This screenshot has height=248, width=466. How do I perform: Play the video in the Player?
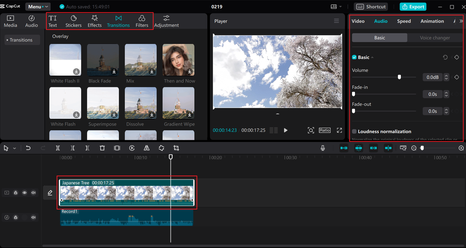coord(285,130)
